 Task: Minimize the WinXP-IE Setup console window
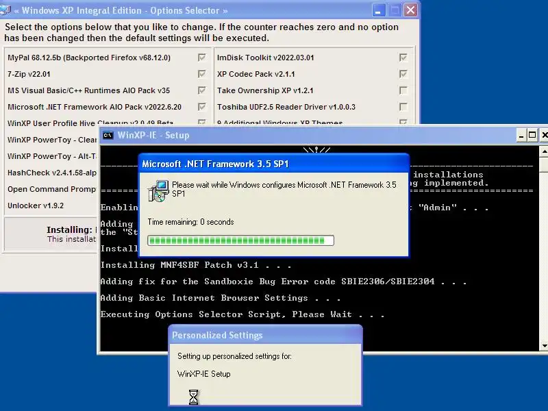pyautogui.click(x=521, y=135)
